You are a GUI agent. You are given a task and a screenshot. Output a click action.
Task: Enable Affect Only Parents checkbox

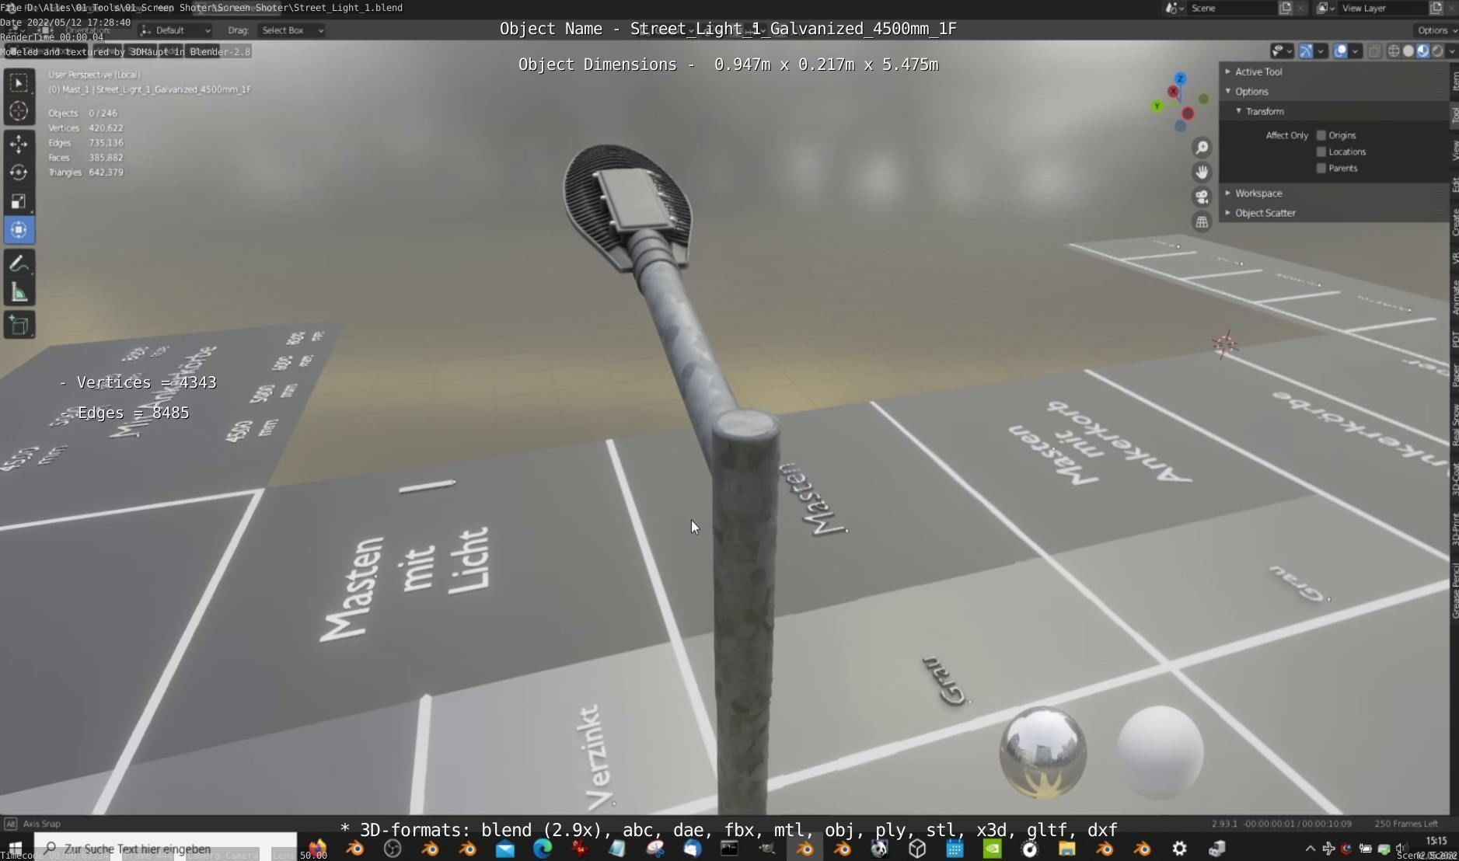1321,168
